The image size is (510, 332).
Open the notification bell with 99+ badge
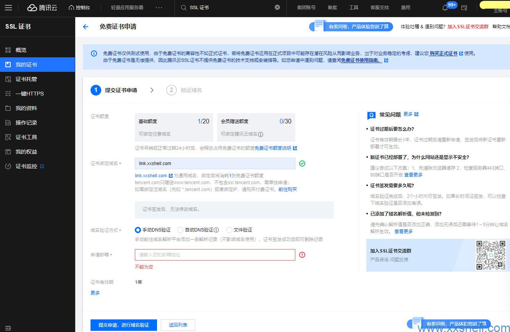click(445, 8)
